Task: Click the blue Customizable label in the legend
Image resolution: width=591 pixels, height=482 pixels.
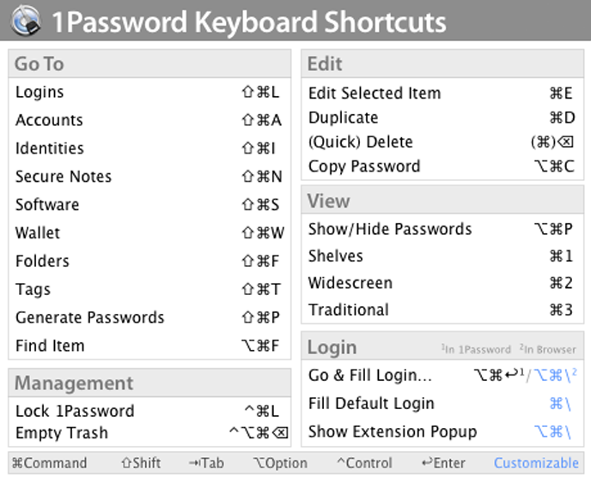Action: pyautogui.click(x=536, y=463)
